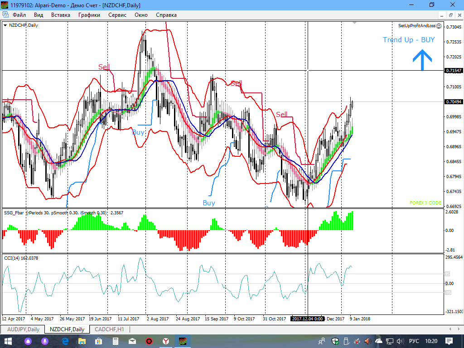Image resolution: width=464 pixels, height=348 pixels.
Task: Click the current price label 0.70494
Action: point(454,102)
